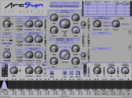Click the Init patch icon

65,73
